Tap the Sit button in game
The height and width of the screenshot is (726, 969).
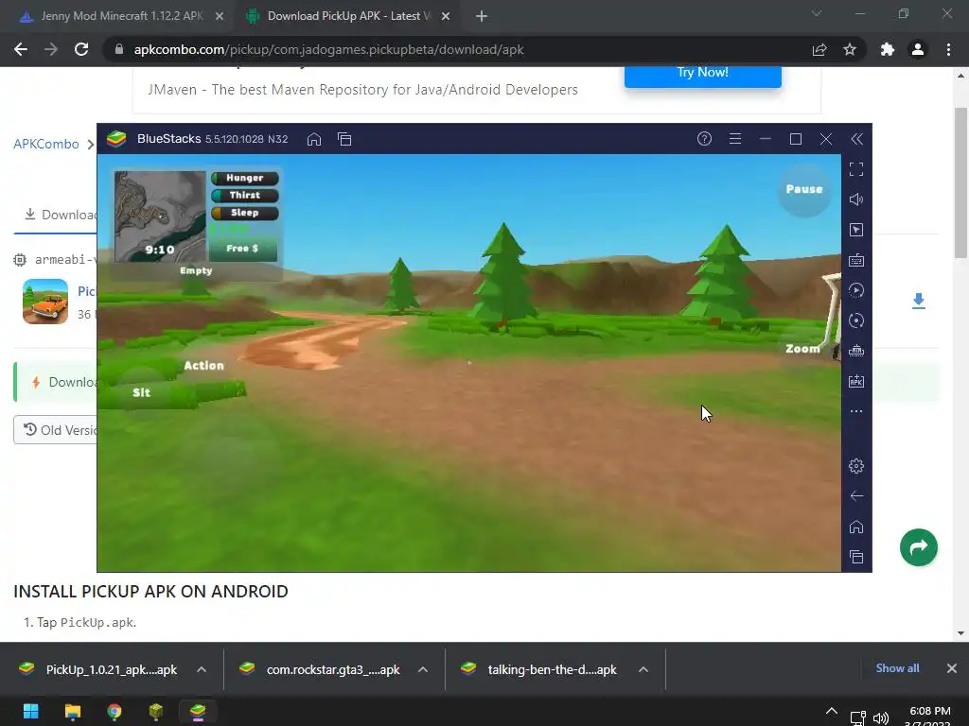(x=142, y=392)
